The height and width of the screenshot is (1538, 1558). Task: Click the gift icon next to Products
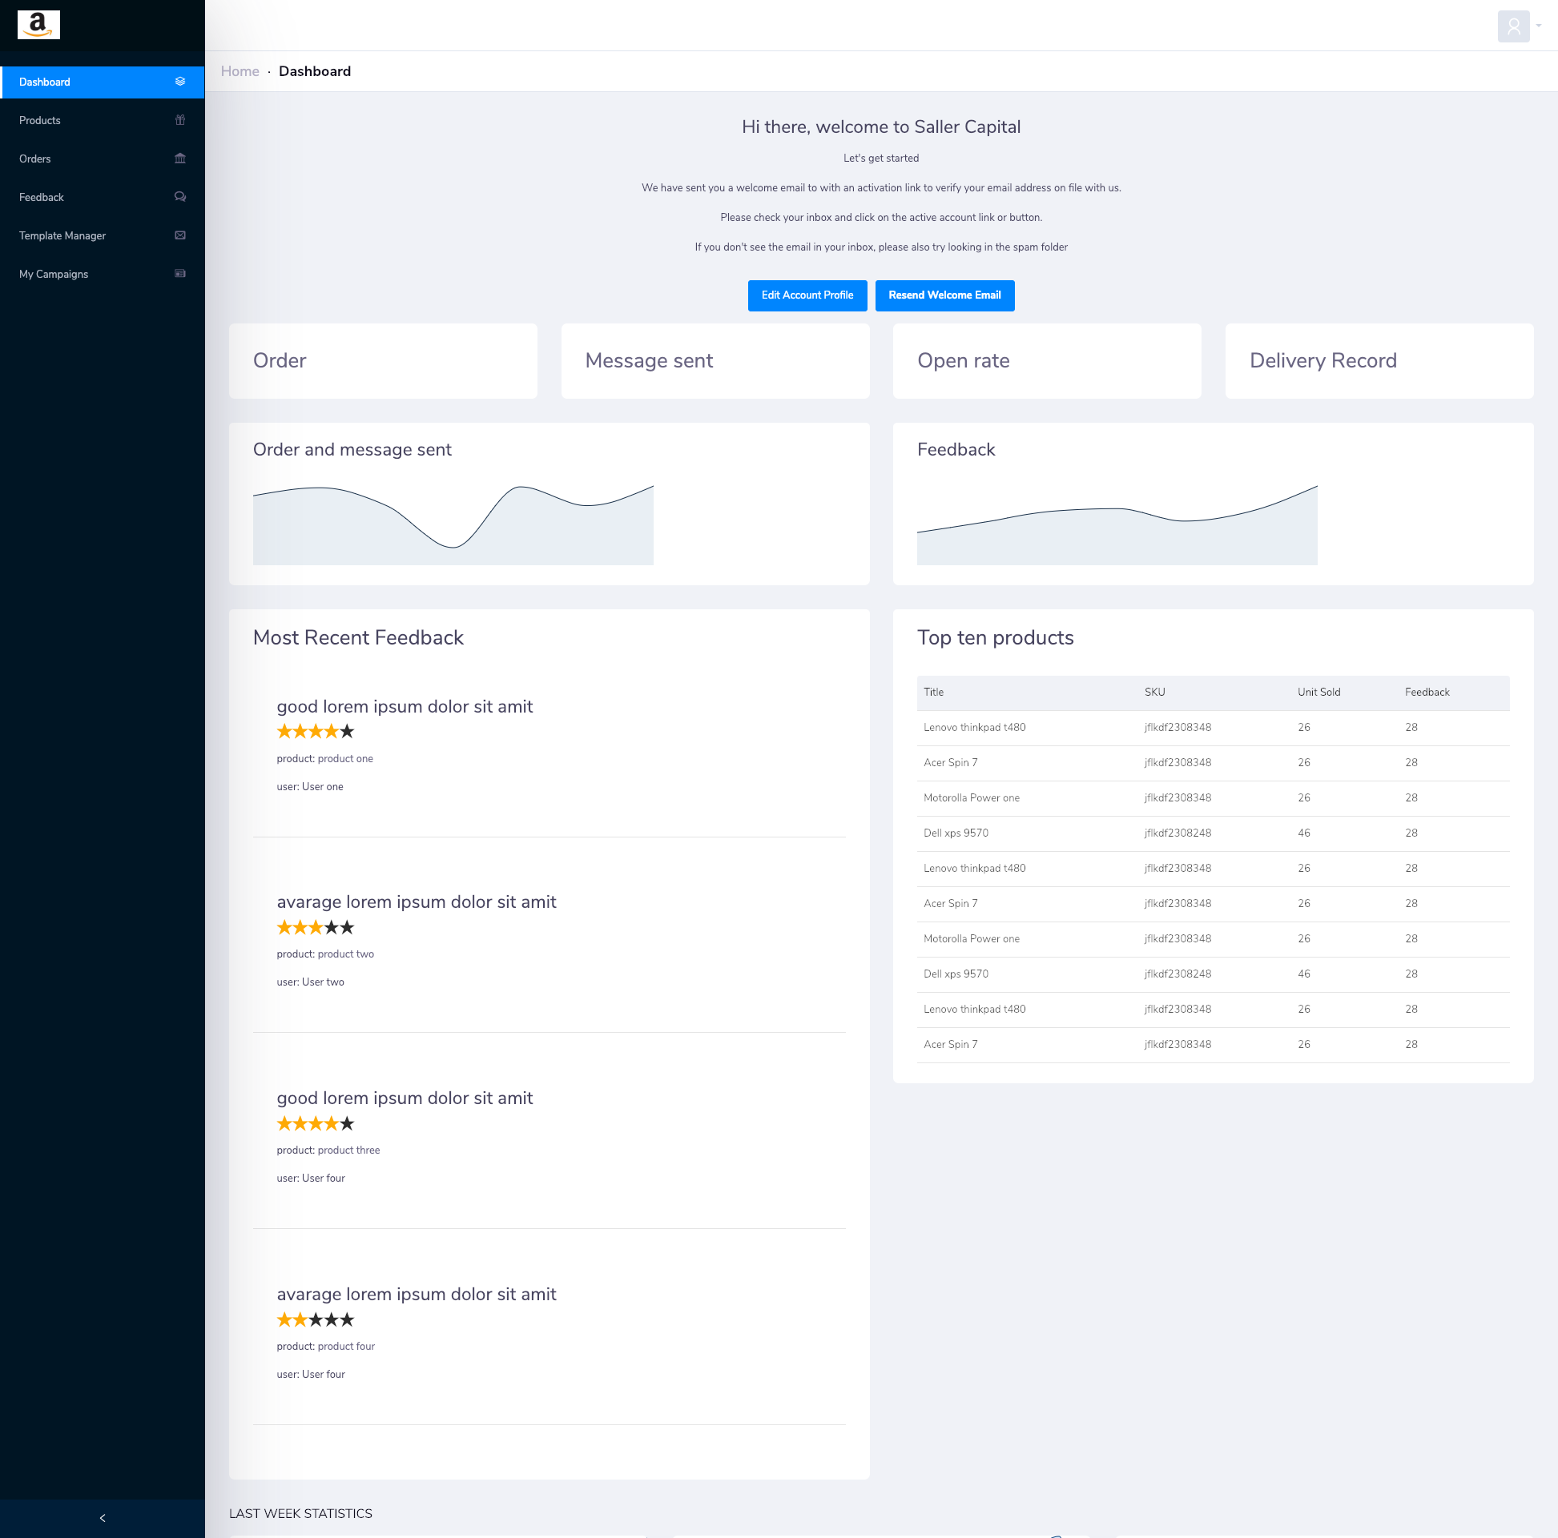click(x=180, y=120)
